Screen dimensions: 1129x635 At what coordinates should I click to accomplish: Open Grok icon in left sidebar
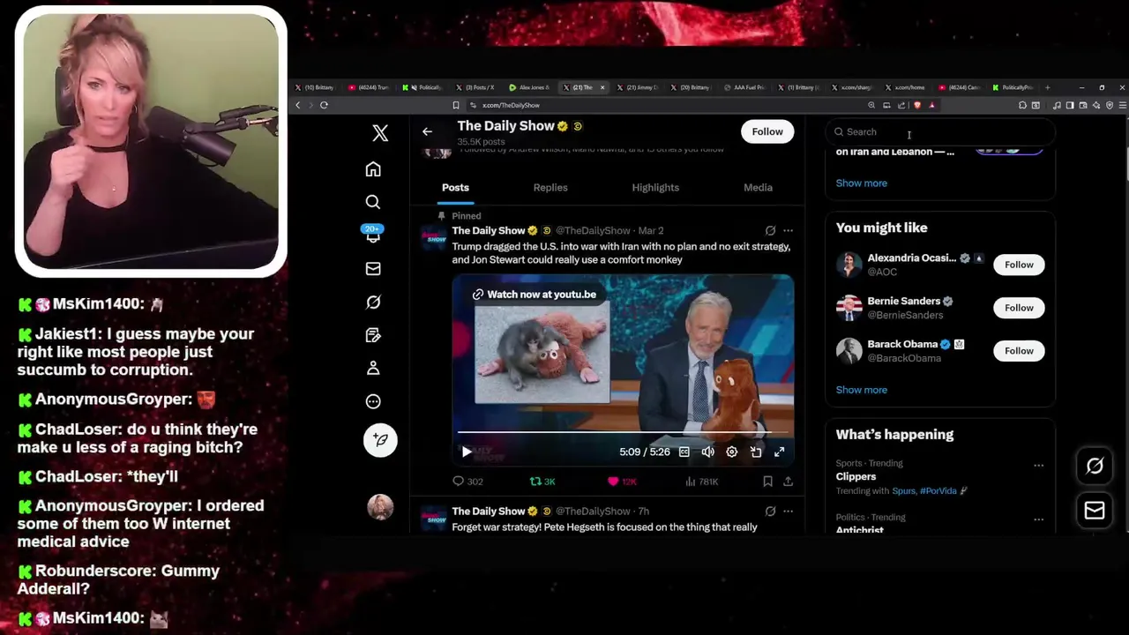click(x=373, y=303)
